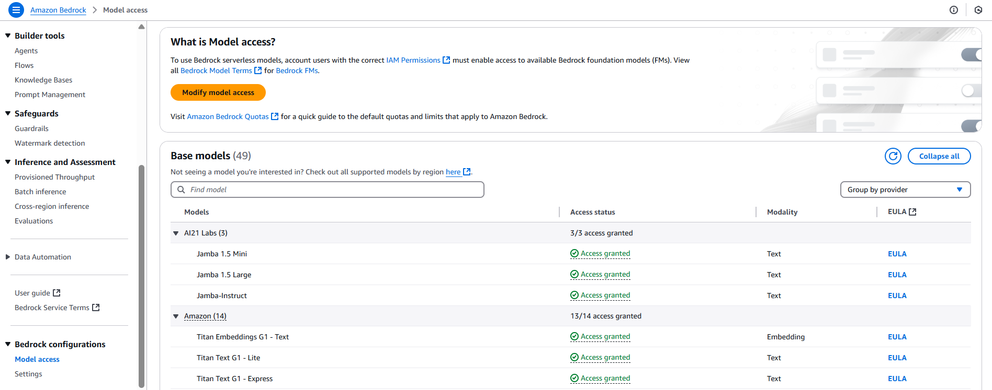Click the Modality column header
992x390 pixels.
click(x=782, y=212)
